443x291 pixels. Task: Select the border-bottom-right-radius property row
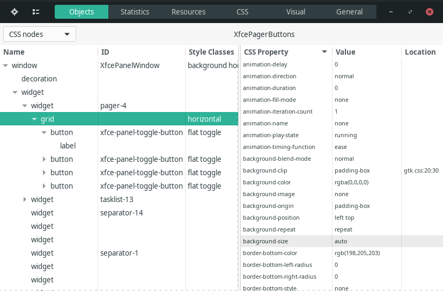(x=342, y=277)
